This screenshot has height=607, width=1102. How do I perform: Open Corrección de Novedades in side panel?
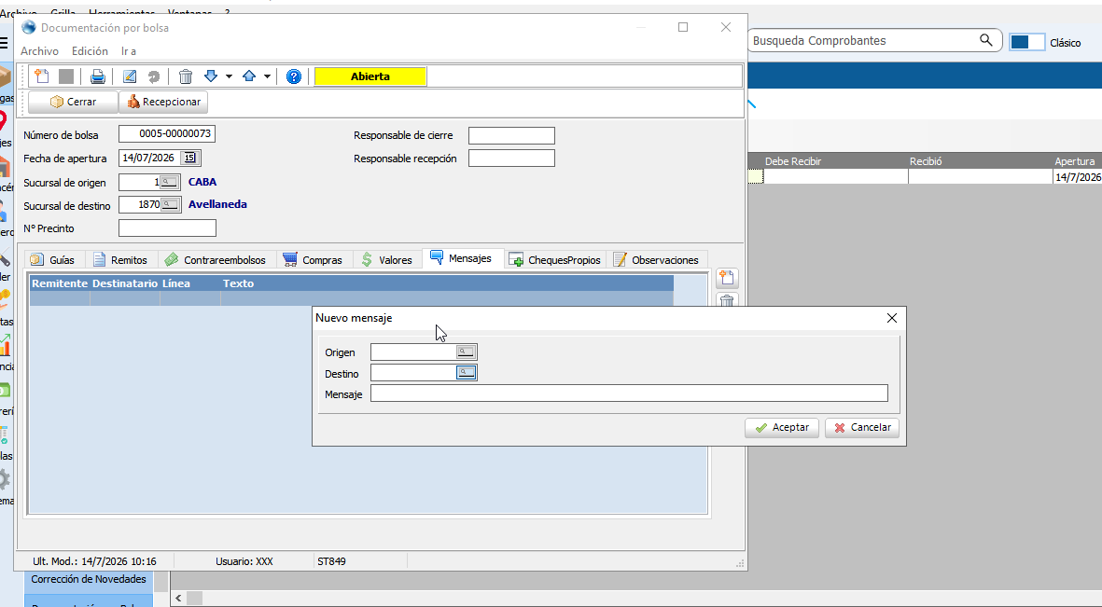[x=89, y=580]
